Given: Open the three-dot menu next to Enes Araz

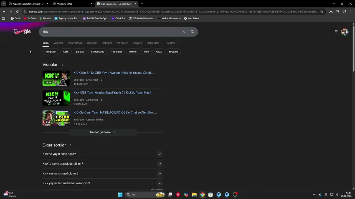Looking at the screenshot, I should tap(102, 80).
